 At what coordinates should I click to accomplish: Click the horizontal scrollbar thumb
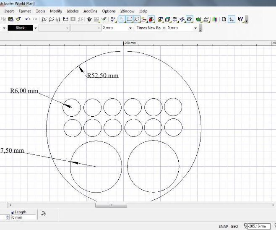pyautogui.click(x=111, y=205)
